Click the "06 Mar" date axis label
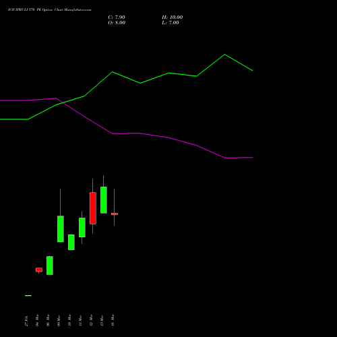Viewport: 337px width, 337px height. point(48,320)
